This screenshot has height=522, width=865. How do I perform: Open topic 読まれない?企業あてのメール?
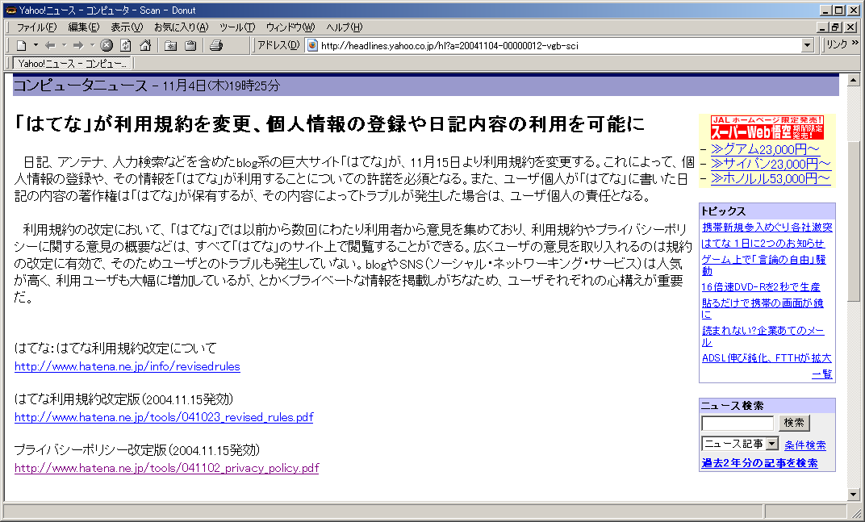tap(763, 336)
